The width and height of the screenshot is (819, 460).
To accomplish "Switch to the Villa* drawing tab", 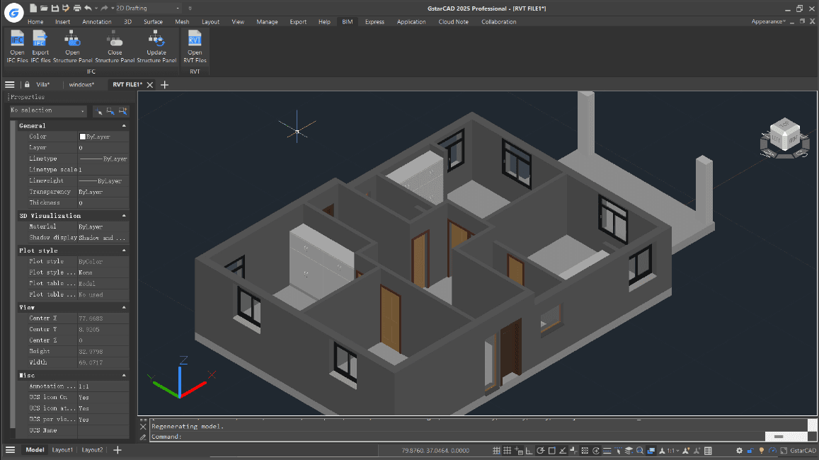I will tap(42, 84).
